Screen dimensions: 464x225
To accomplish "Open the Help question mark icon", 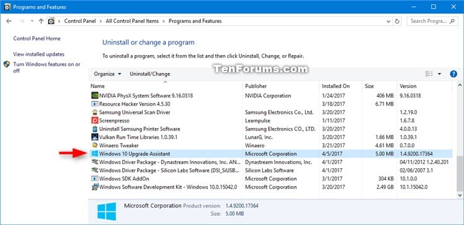I will 453,74.
